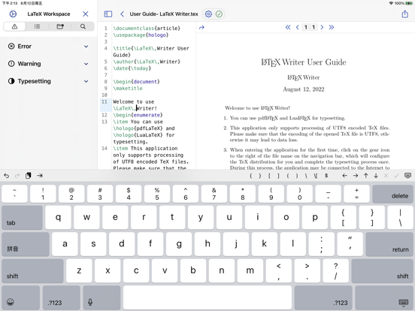This screenshot has width=415, height=311.
Task: Tap the q key
Action: (58, 218)
